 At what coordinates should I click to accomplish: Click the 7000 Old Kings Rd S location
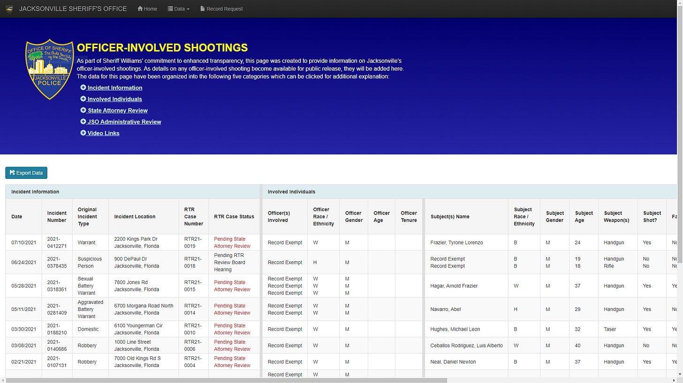[x=144, y=362]
